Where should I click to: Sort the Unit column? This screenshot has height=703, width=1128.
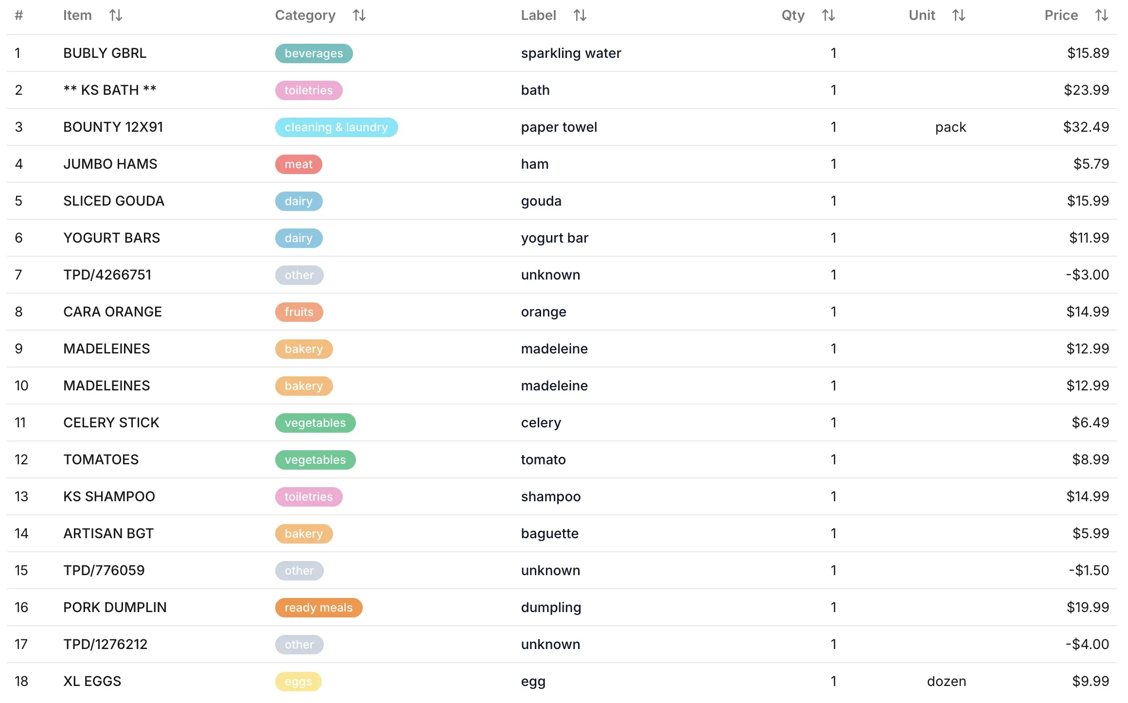click(x=959, y=15)
